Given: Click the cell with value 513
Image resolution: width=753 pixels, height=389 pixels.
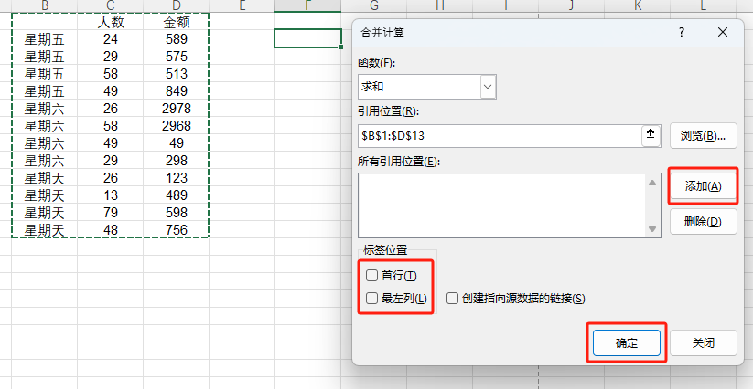Looking at the screenshot, I should 177,74.
